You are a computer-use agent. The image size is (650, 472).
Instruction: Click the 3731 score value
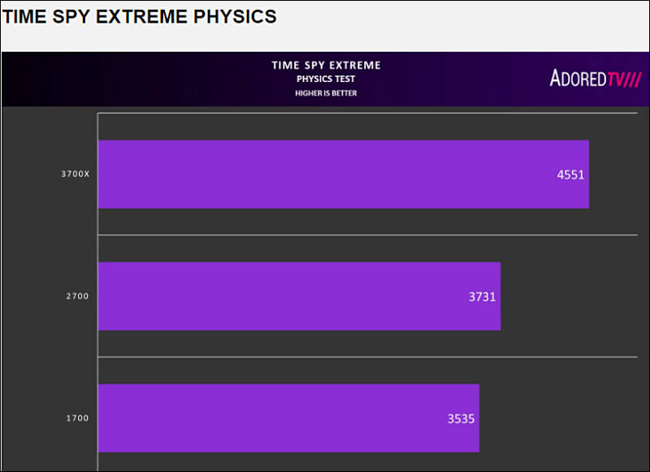pos(482,297)
